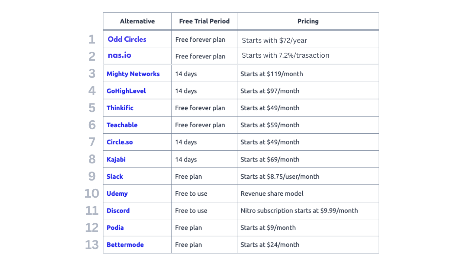Viewport: 476px width, 268px height.
Task: Click the nas.io link
Action: (x=119, y=55)
